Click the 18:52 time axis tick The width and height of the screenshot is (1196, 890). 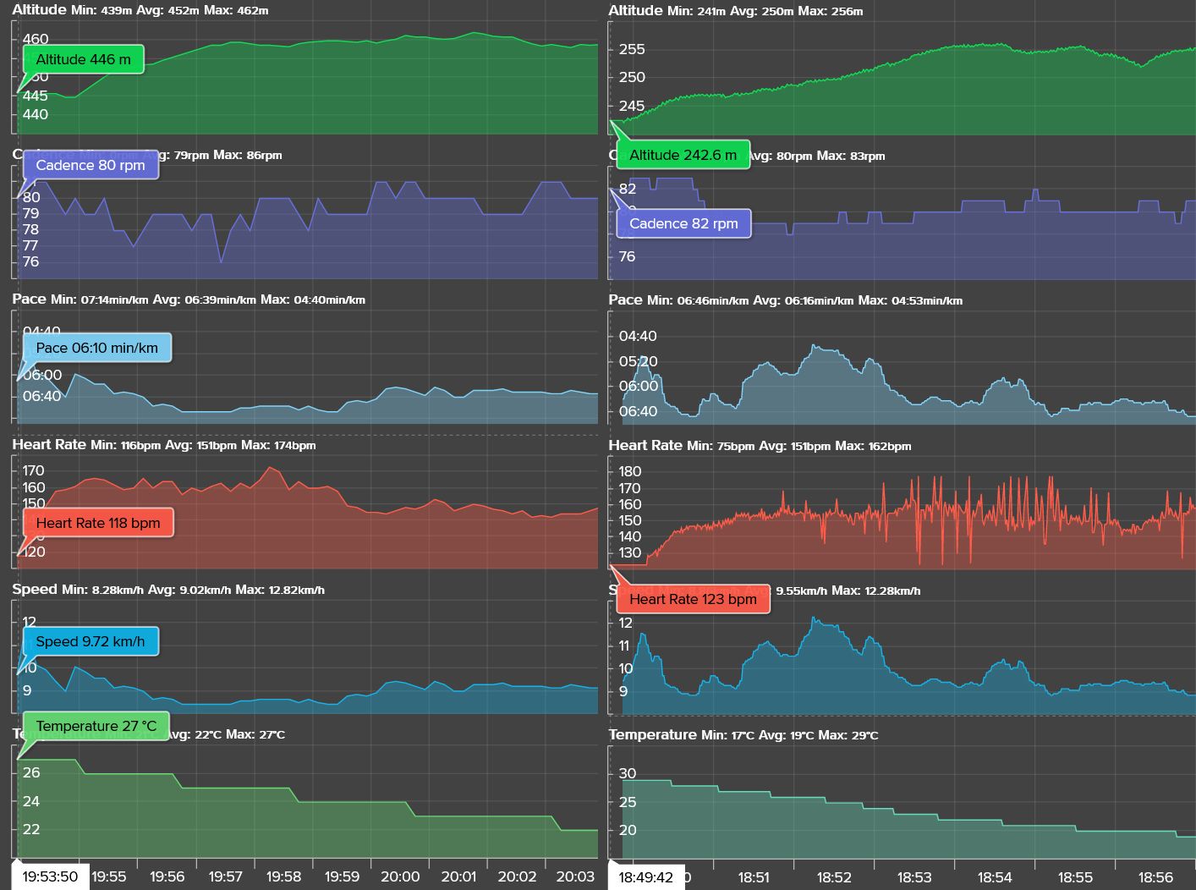click(x=834, y=877)
